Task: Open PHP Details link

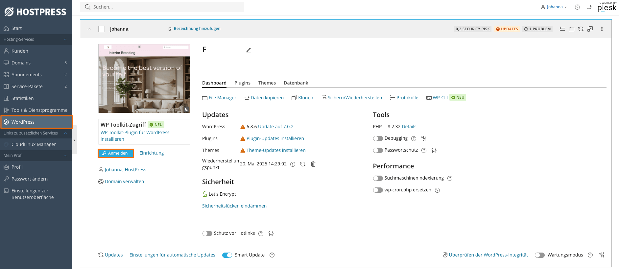Action: (x=409, y=127)
